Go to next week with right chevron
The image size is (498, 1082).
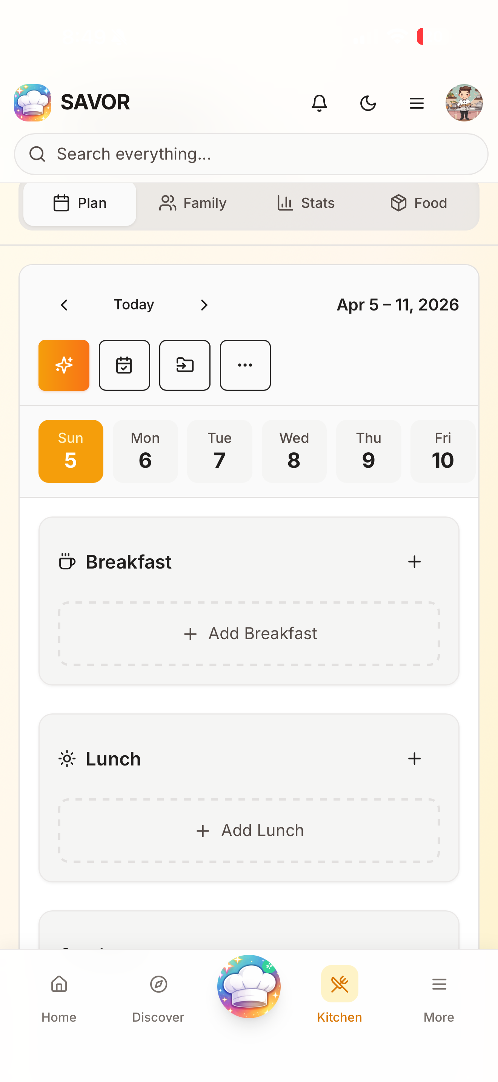tap(204, 305)
